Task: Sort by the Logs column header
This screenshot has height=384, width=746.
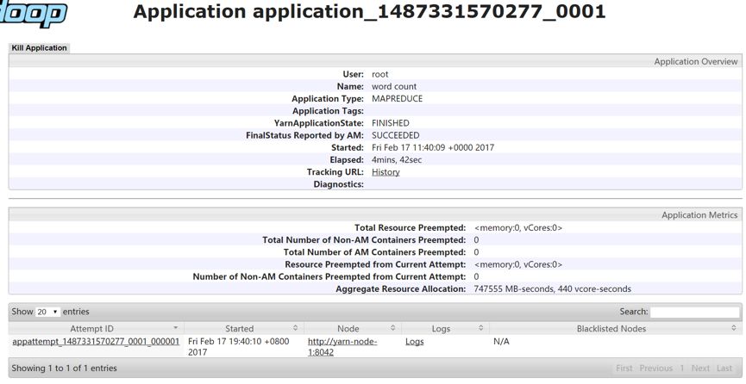Action: (x=445, y=328)
